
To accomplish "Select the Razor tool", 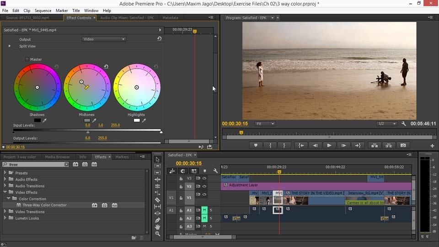I will 158,200.
